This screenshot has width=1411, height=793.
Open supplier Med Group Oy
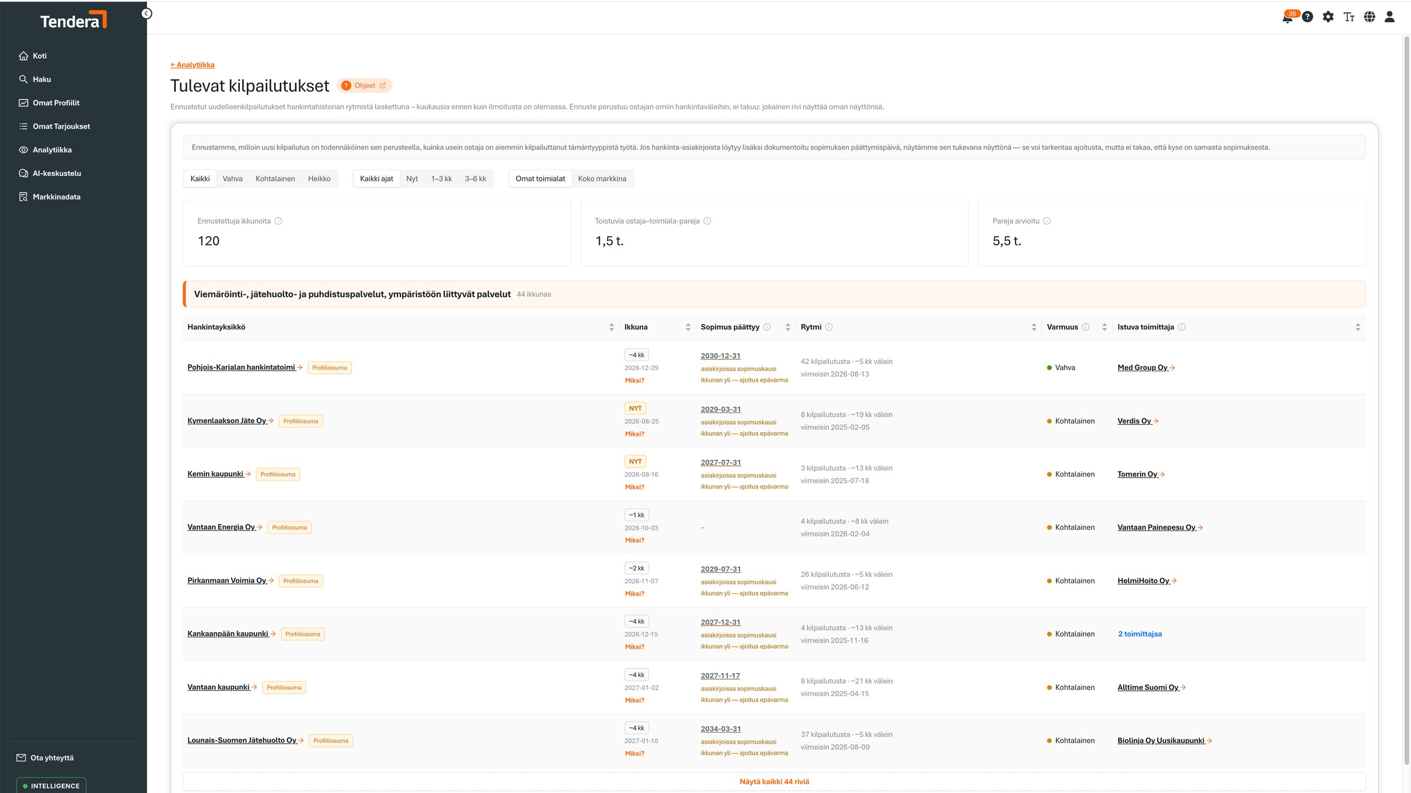(x=1146, y=368)
